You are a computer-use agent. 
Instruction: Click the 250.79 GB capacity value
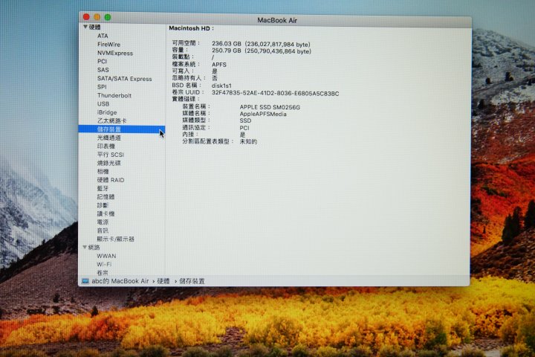coord(262,51)
